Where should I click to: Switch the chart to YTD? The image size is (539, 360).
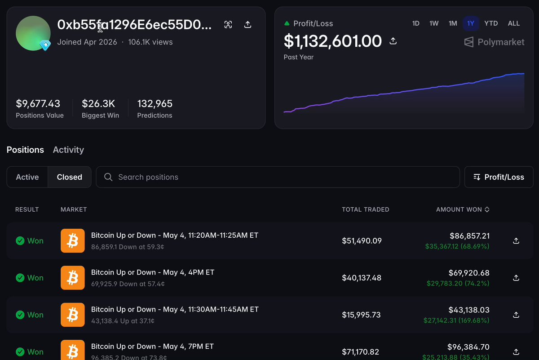click(491, 23)
